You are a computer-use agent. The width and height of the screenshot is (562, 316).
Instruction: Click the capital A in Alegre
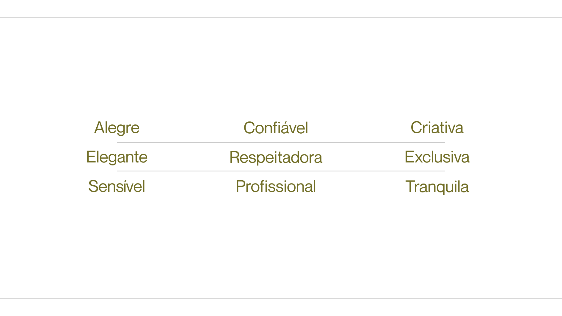point(100,127)
